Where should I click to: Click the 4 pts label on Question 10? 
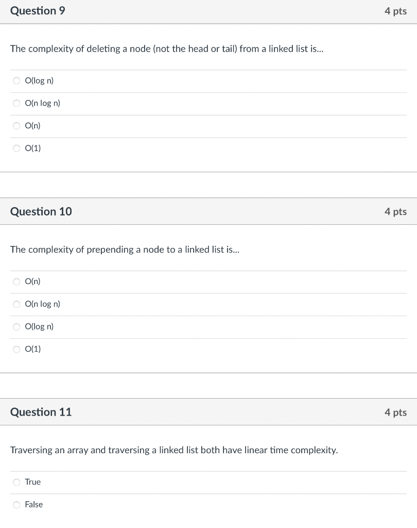(395, 211)
